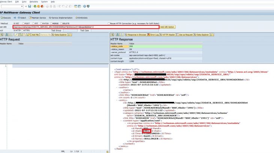Select the DELETE method radio button
This screenshot has height=153, width=274.
(61, 23)
